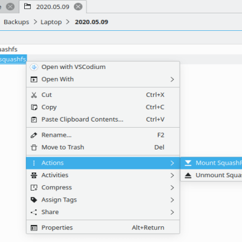Viewport: 242px width, 242px height.
Task: Click the Paste clipboard icon
Action: 34,120
